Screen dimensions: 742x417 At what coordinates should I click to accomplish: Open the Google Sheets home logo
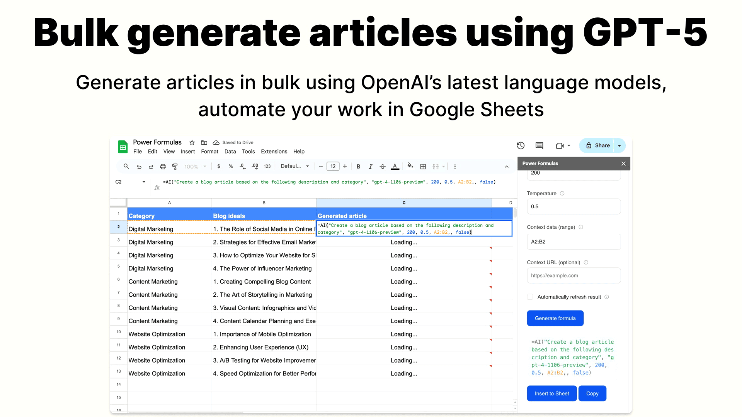coord(123,147)
